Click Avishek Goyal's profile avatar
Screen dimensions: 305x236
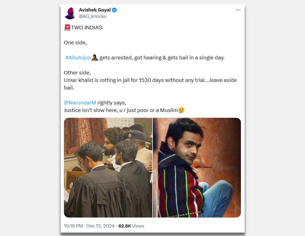70,13
